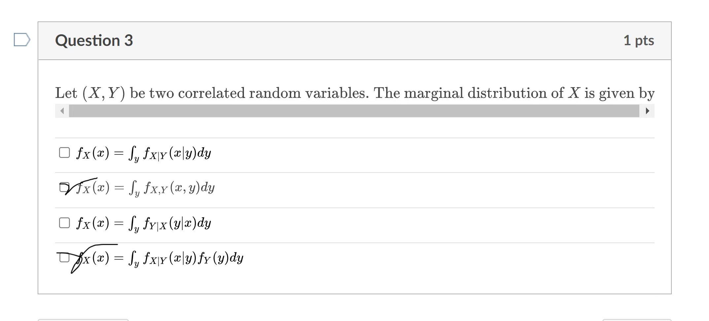Check the first answer option with f_X|Y(x|y)dy
The width and height of the screenshot is (709, 321).
point(64,152)
